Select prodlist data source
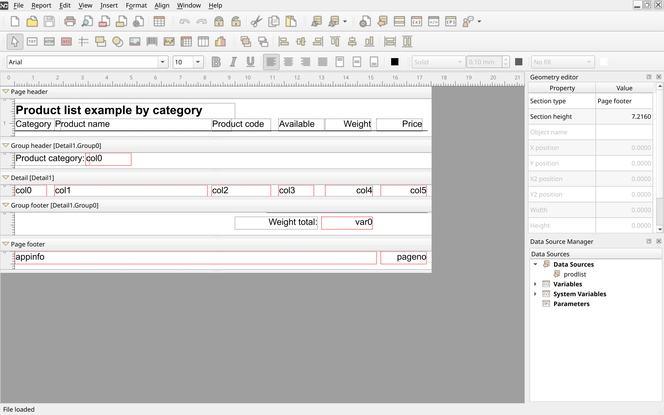The image size is (664, 415). point(575,274)
